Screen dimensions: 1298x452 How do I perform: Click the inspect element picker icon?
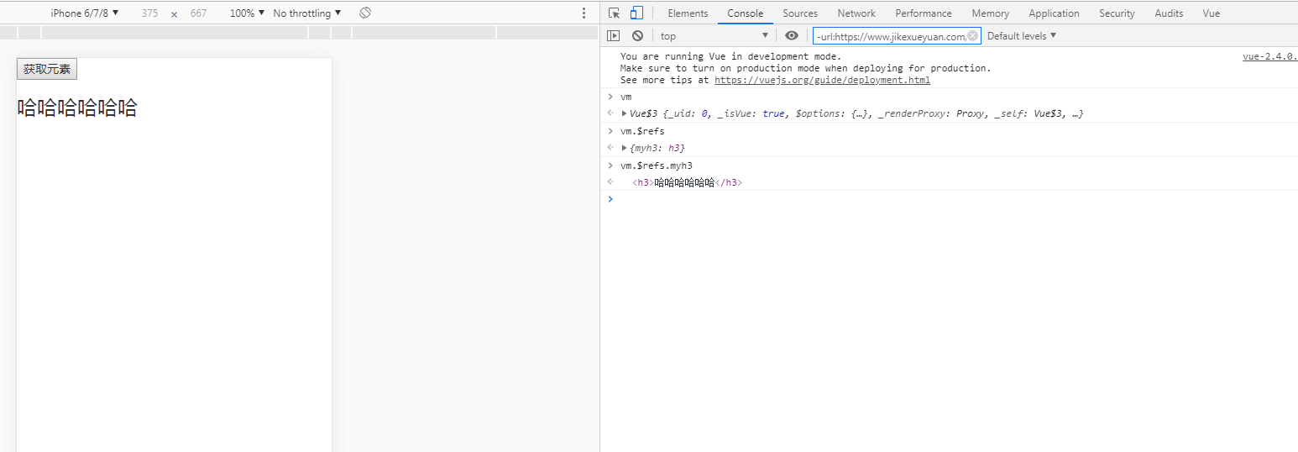[614, 13]
